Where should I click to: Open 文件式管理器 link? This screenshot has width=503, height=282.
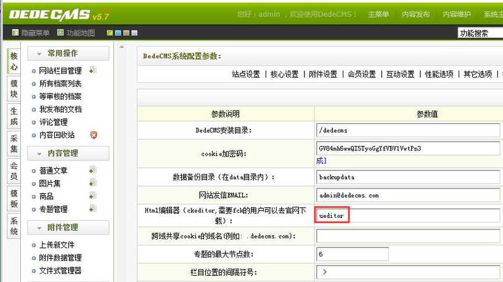(x=60, y=270)
